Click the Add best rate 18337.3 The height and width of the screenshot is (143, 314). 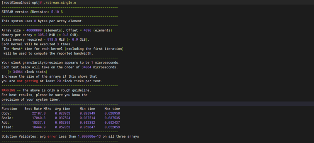[x=39, y=123]
